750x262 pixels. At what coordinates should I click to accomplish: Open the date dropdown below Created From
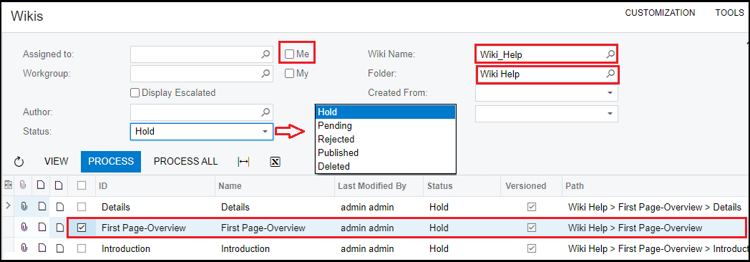pyautogui.click(x=610, y=114)
